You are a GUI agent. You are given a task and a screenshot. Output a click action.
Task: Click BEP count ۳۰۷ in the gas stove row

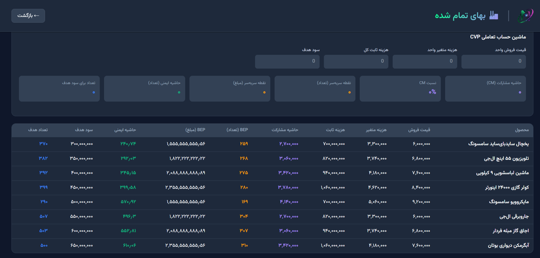click(x=244, y=231)
